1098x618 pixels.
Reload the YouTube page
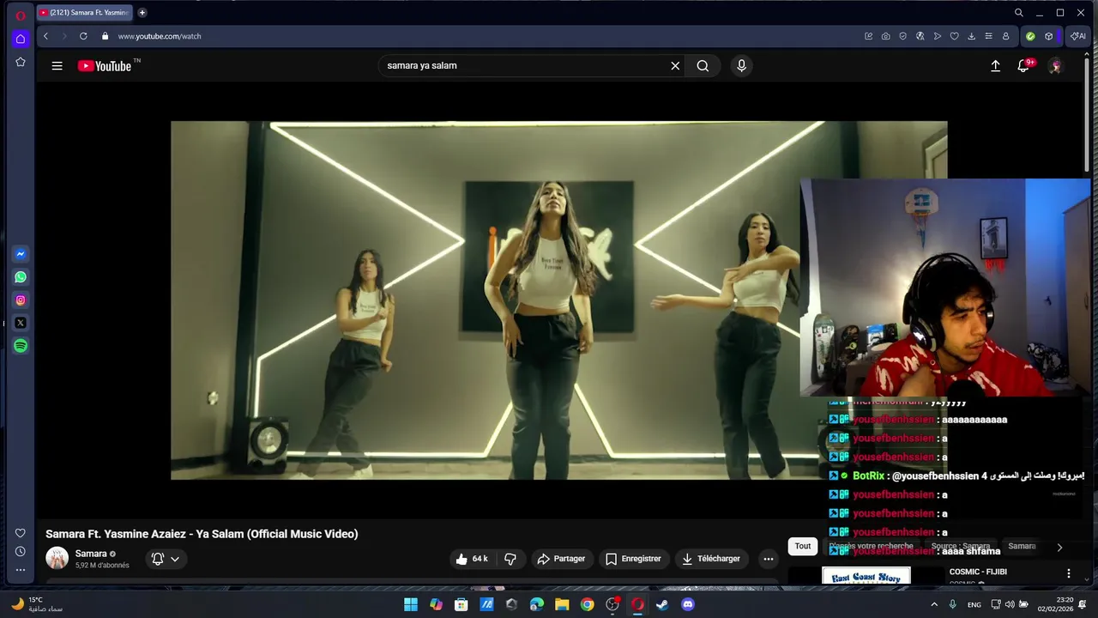click(83, 36)
